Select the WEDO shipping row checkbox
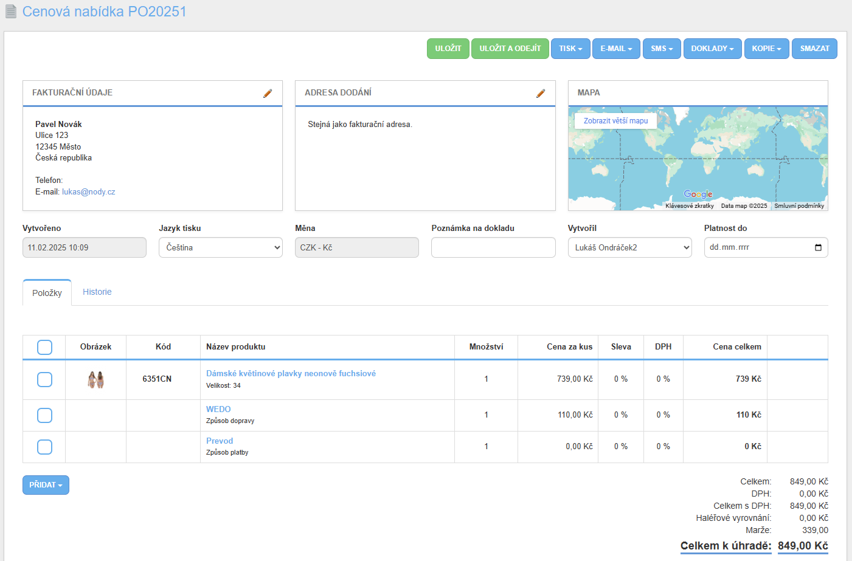Viewport: 852px width, 561px height. (44, 415)
